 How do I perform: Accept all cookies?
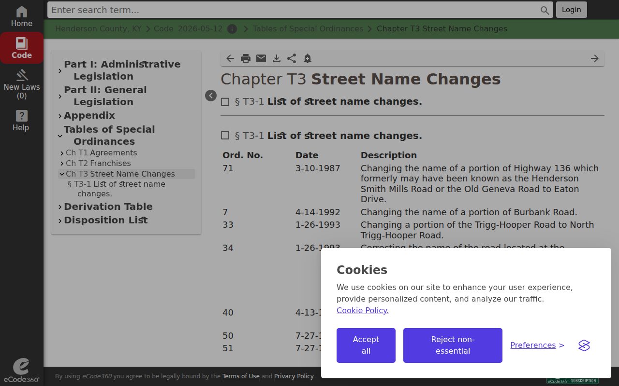(x=366, y=345)
